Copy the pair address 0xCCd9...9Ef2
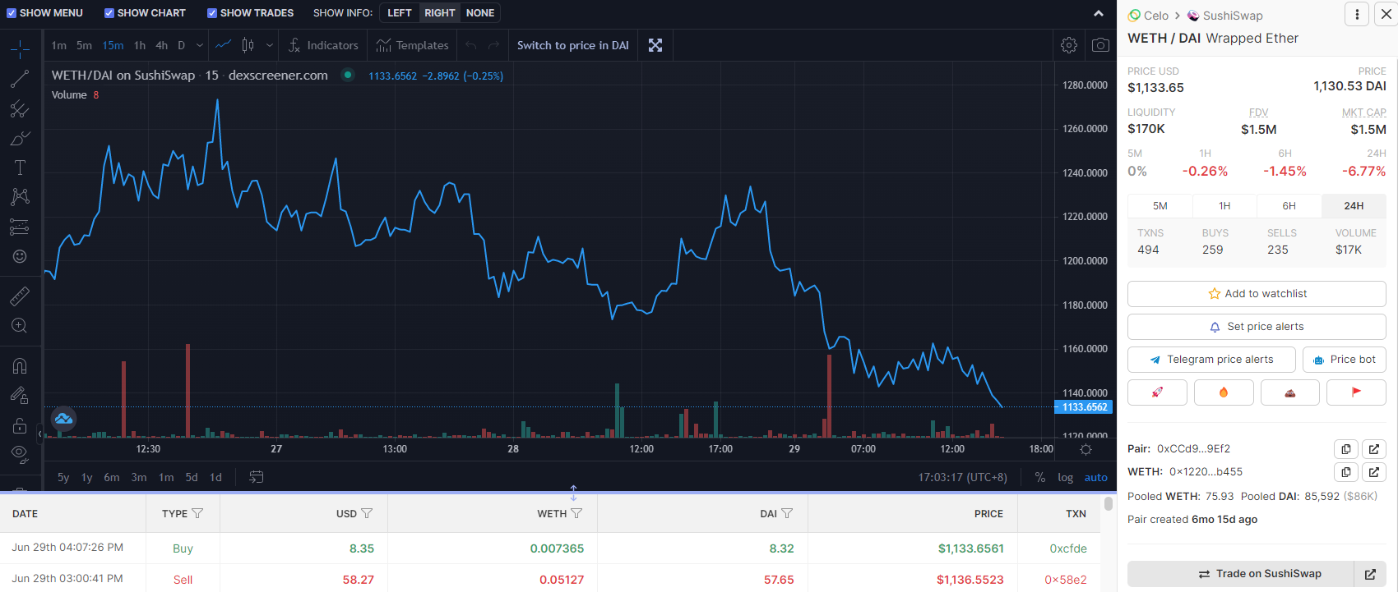The image size is (1398, 592). coord(1345,449)
